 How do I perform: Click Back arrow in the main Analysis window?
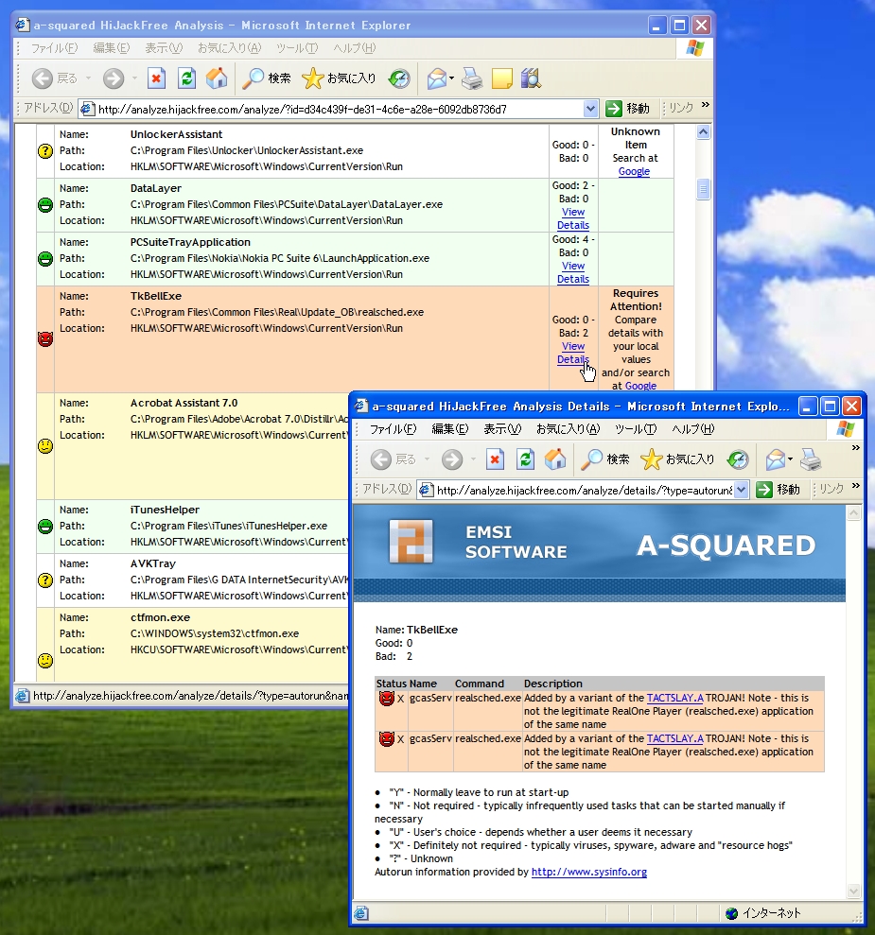tap(43, 78)
